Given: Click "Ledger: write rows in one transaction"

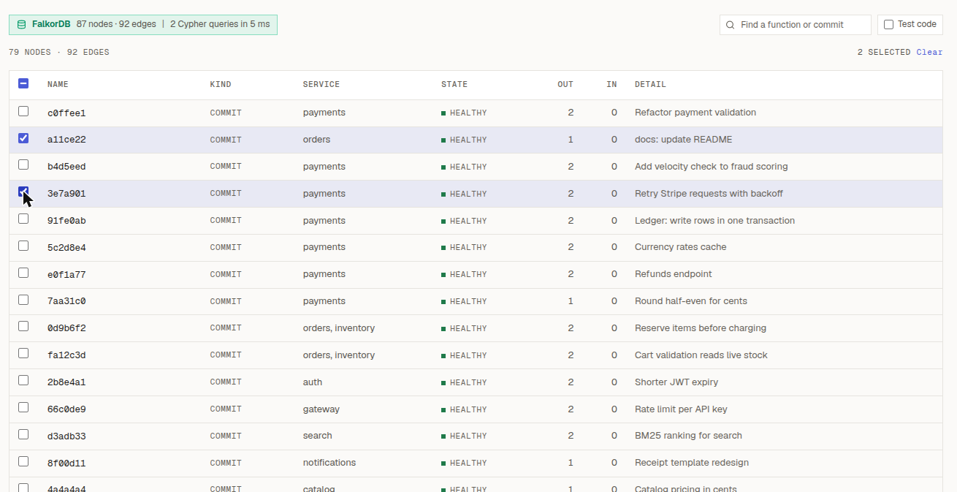Looking at the screenshot, I should (714, 221).
